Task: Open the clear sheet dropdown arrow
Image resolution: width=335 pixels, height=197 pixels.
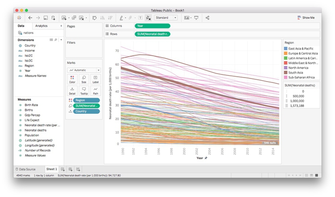Action: point(86,18)
